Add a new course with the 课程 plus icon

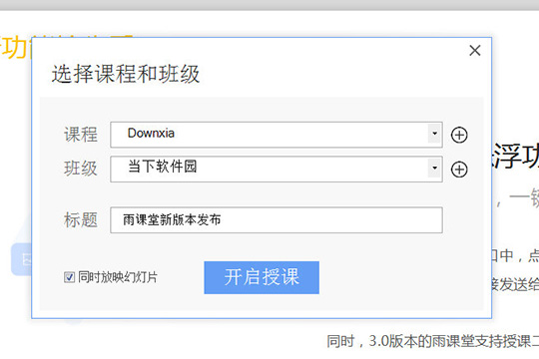point(459,135)
